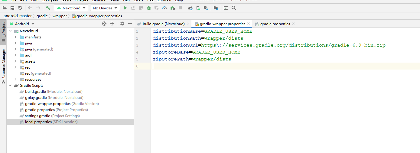Image resolution: width=420 pixels, height=153 pixels.
Task: Select gradle.properties (Project Properties) in tree
Action: coord(54,110)
